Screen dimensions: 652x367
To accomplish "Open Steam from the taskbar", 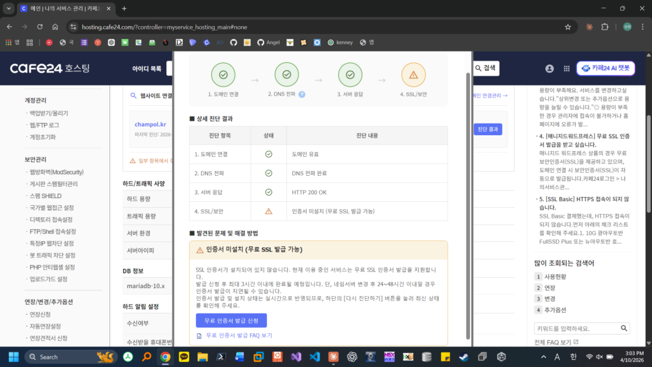I will pyautogui.click(x=464, y=357).
